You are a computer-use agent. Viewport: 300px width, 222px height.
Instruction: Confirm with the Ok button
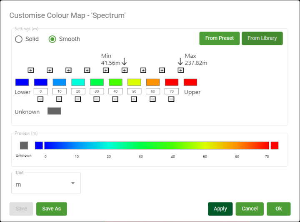coord(279,209)
